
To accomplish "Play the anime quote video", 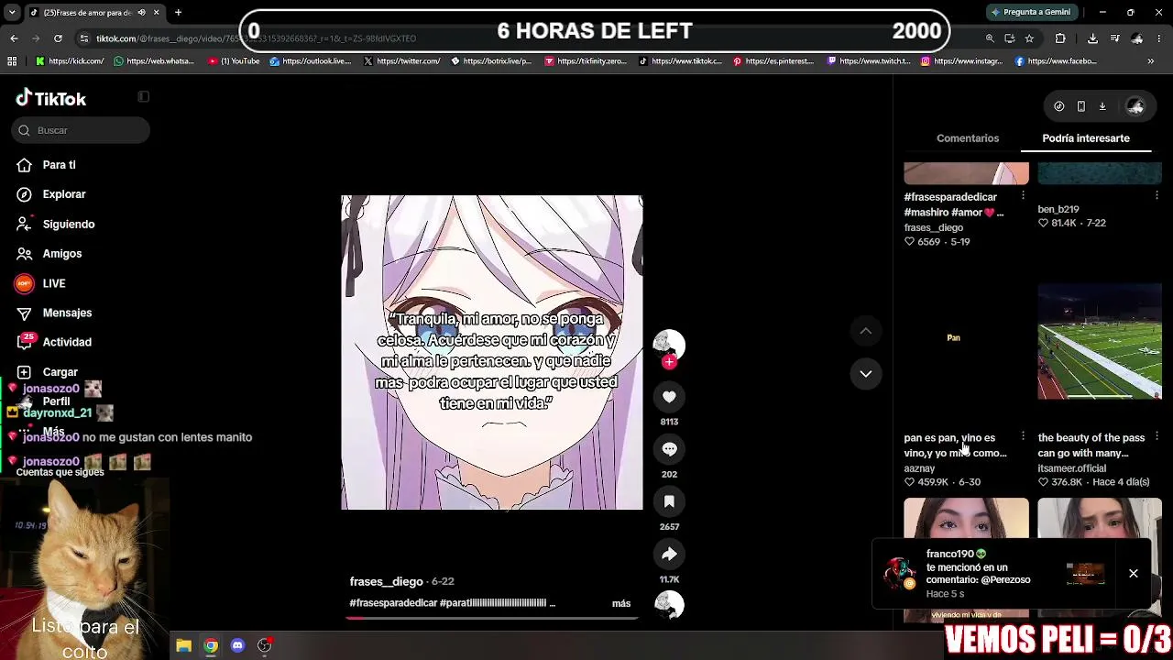I will [492, 352].
